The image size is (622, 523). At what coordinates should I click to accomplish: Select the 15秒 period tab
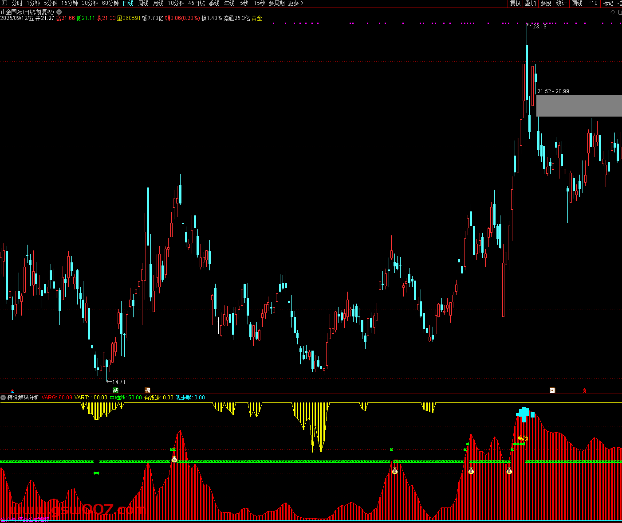click(x=260, y=3)
